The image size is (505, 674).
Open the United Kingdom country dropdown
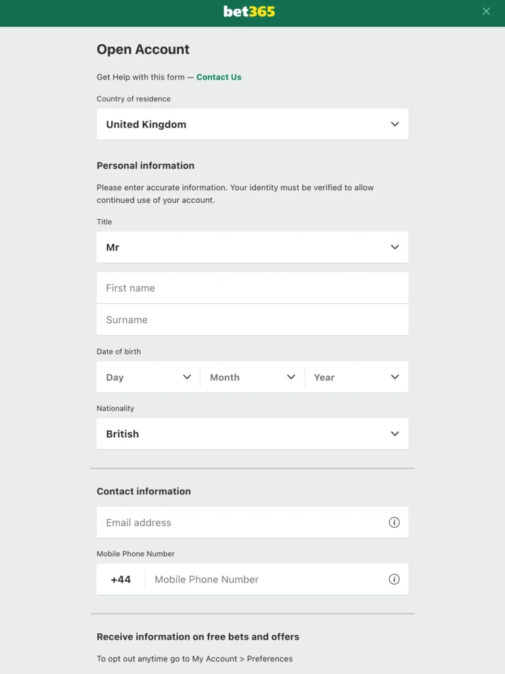point(252,124)
